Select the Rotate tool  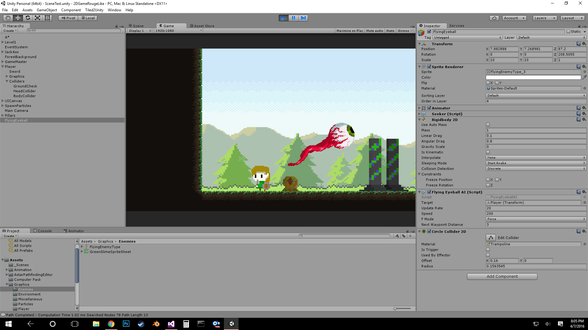(28, 18)
